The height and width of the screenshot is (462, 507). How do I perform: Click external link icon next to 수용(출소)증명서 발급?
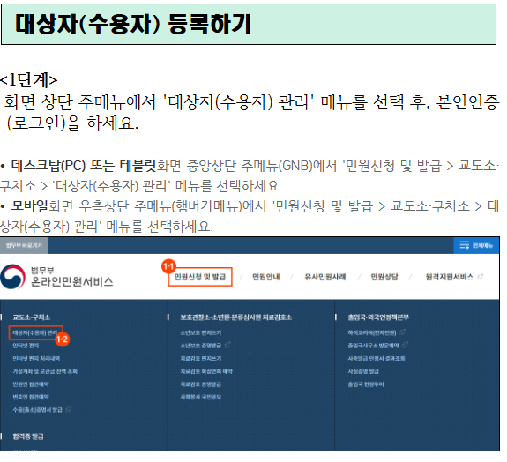[x=69, y=409]
